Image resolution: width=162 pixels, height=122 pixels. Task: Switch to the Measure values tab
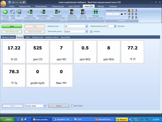click(8, 37)
